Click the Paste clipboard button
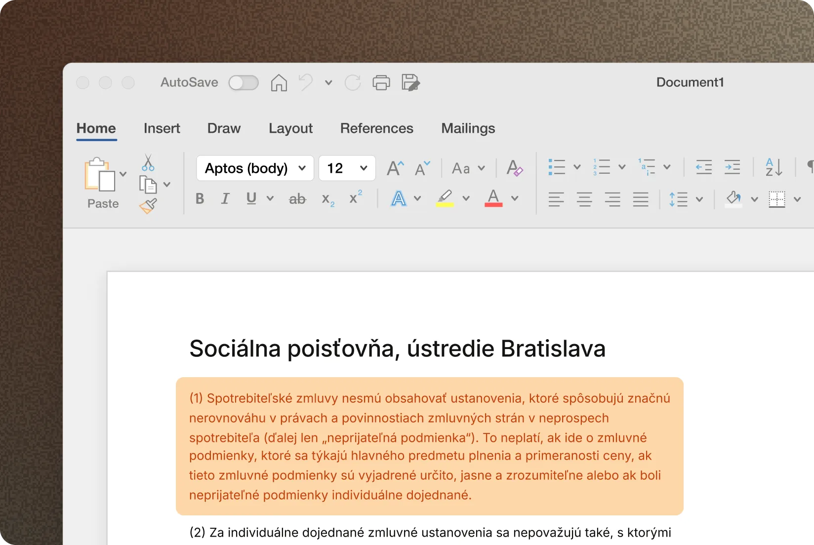The width and height of the screenshot is (814, 545). pyautogui.click(x=100, y=174)
